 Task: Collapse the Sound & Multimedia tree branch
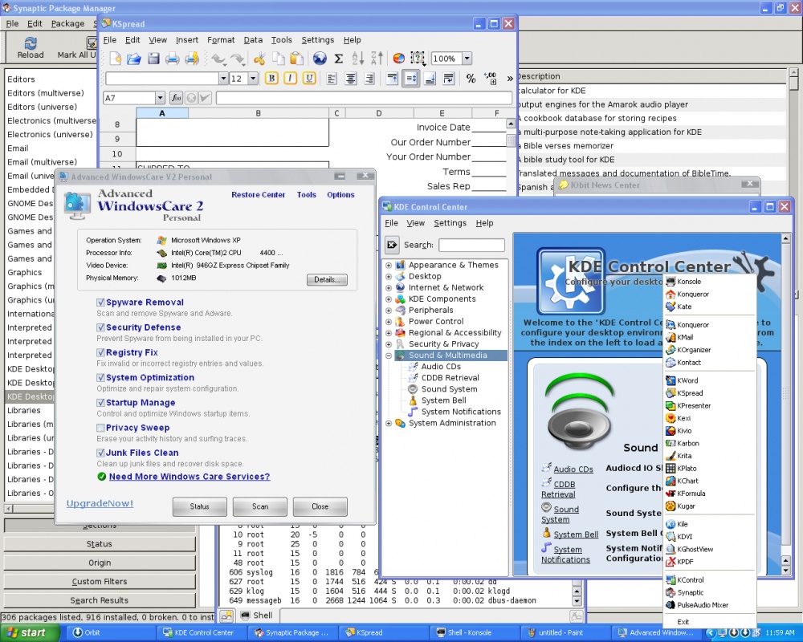[388, 355]
